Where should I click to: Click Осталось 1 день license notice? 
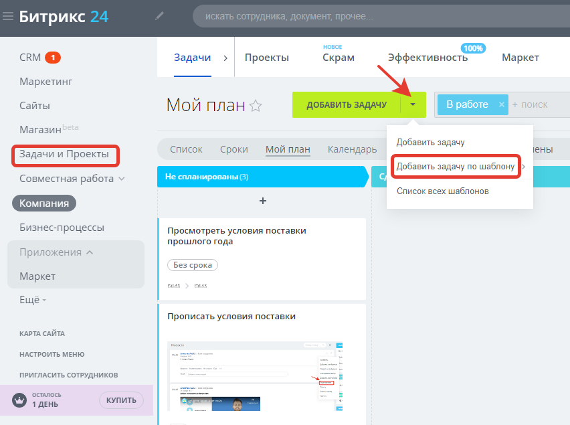47,400
